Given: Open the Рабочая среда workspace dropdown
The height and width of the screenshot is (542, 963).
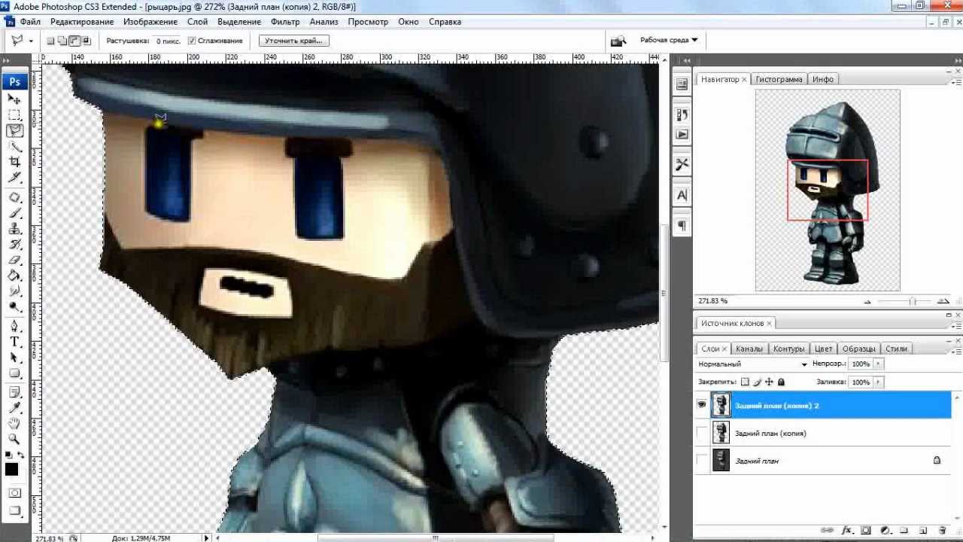Looking at the screenshot, I should tap(669, 40).
